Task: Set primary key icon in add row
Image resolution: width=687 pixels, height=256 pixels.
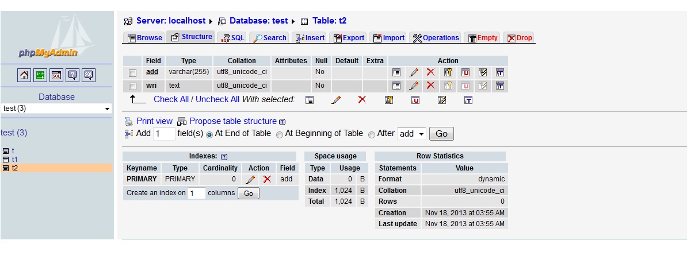Action: (x=448, y=72)
